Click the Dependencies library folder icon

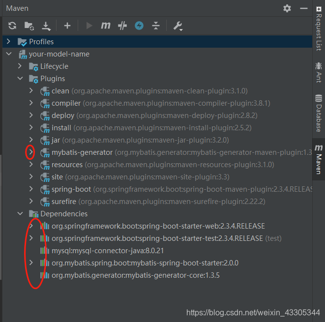pos(33,214)
